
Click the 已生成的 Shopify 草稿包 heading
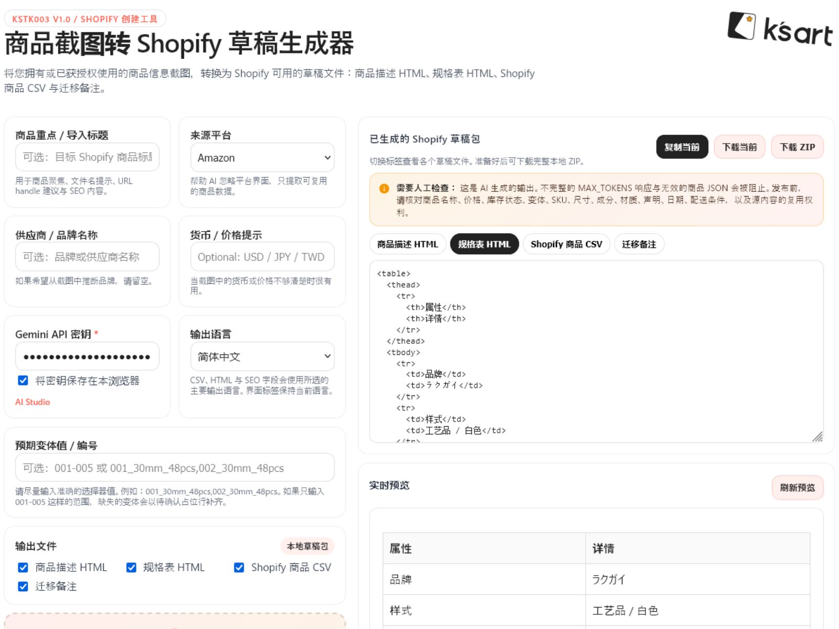pyautogui.click(x=425, y=139)
